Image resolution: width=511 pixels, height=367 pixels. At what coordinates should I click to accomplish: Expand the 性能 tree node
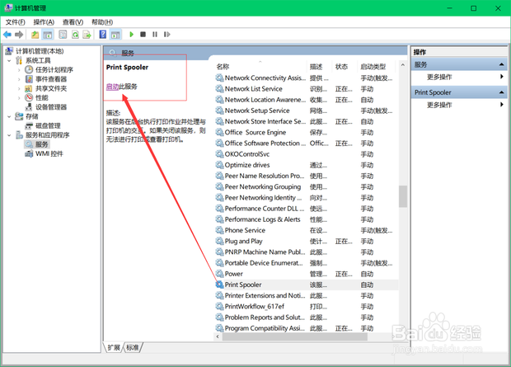(19, 97)
